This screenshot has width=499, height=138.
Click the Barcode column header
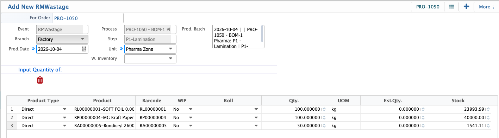[x=152, y=101]
